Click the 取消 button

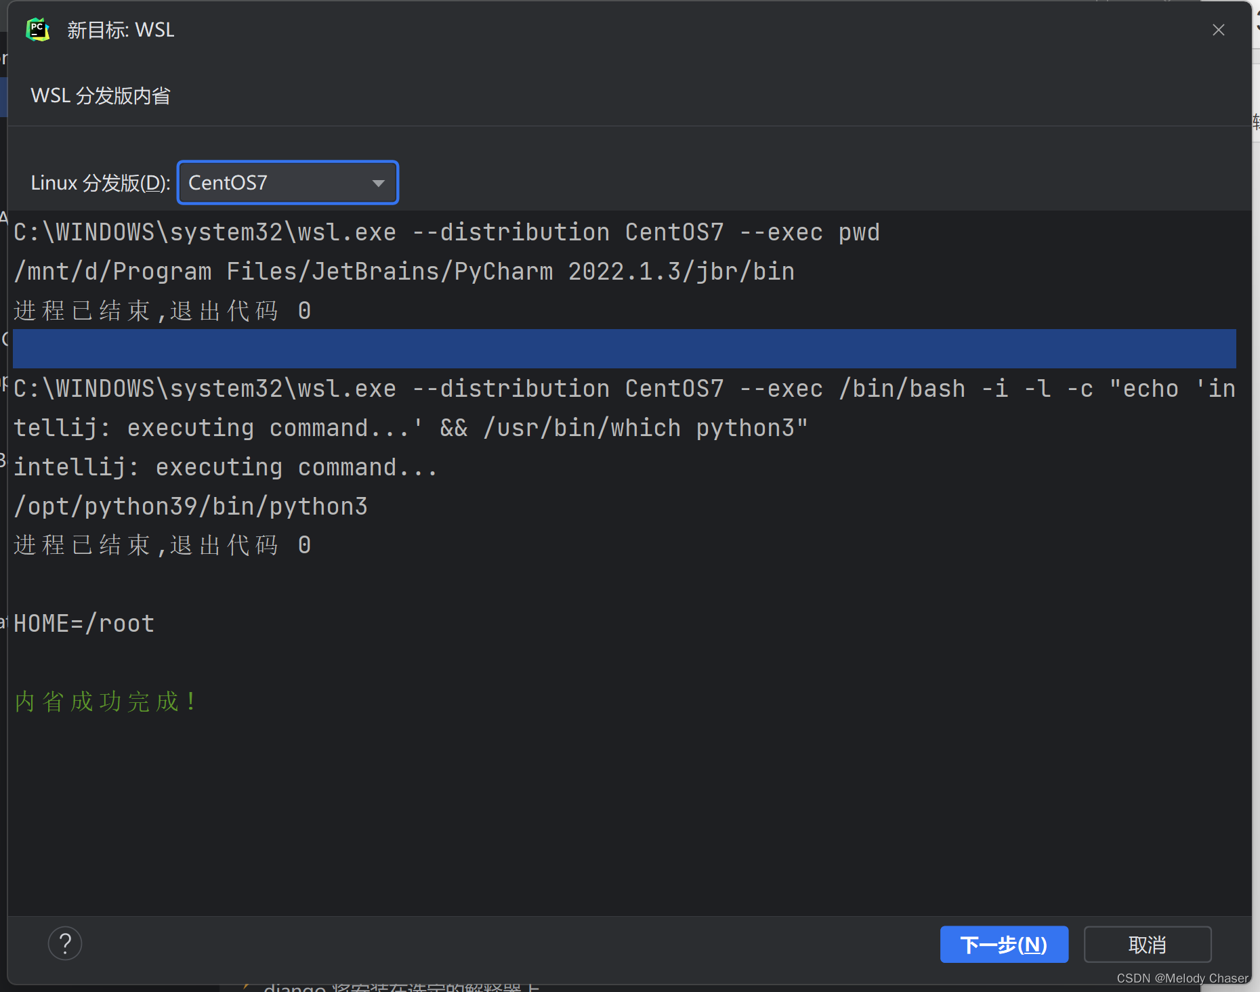1148,944
